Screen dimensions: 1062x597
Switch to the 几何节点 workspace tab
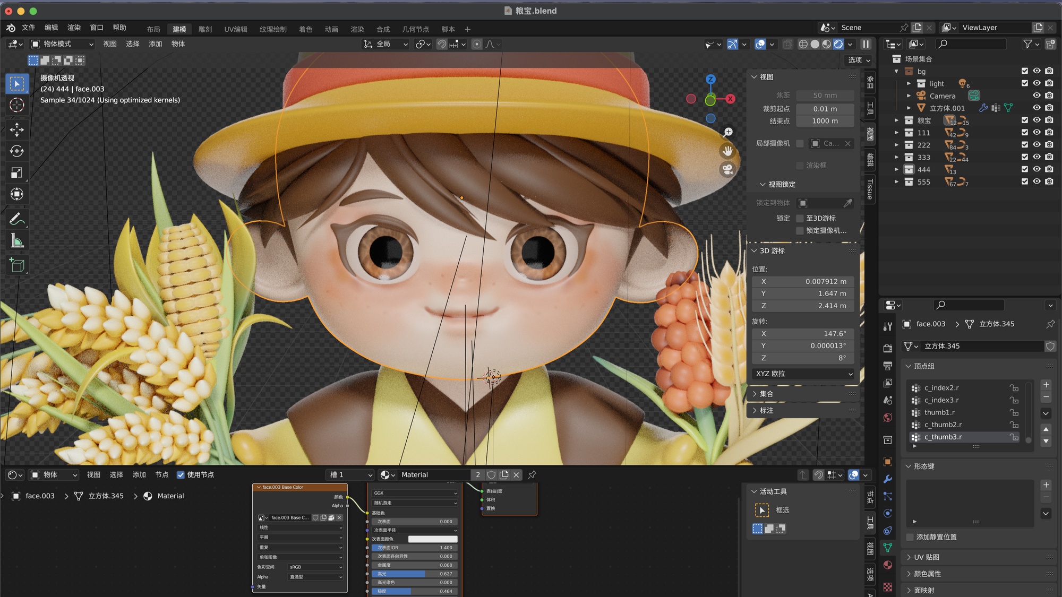415,29
